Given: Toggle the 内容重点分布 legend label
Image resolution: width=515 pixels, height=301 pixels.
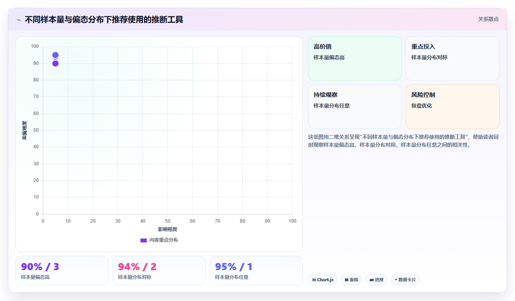Looking at the screenshot, I should (164, 240).
